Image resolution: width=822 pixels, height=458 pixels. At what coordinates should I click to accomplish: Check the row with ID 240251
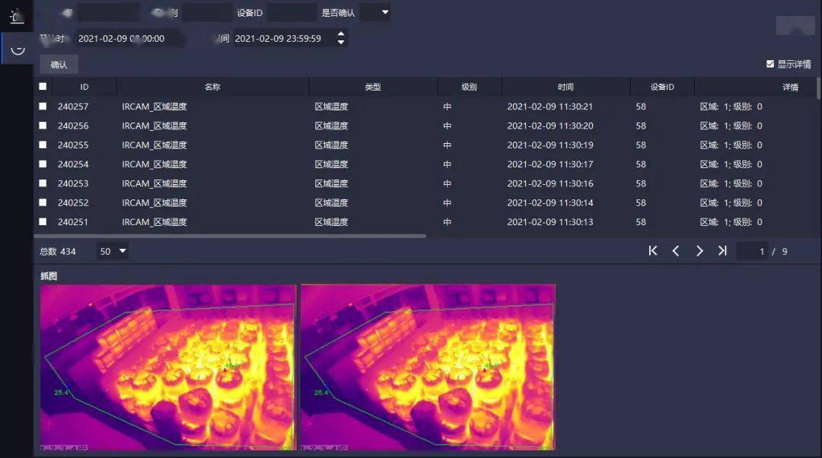tap(43, 221)
